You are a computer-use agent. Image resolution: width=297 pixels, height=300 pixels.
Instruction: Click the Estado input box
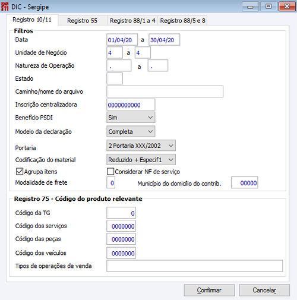click(x=115, y=78)
